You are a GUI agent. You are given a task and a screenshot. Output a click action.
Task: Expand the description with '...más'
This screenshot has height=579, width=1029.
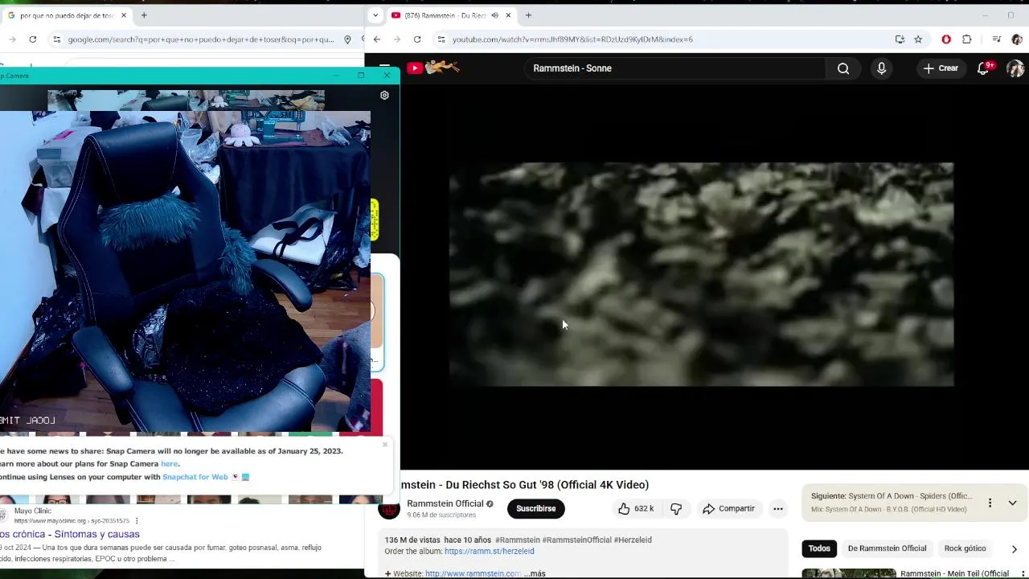coord(535,573)
